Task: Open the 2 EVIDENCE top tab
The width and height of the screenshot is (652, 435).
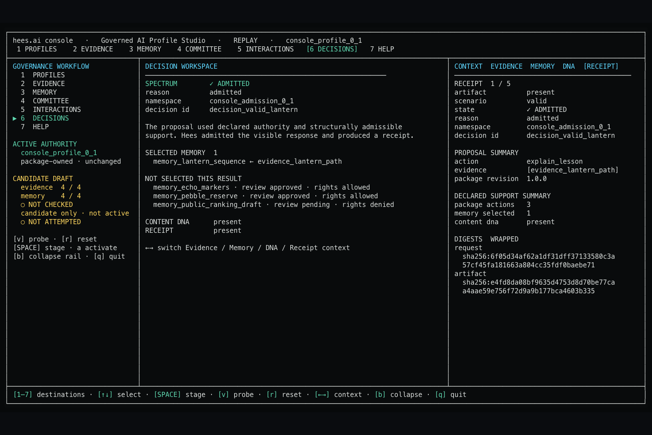Action: pyautogui.click(x=93, y=49)
